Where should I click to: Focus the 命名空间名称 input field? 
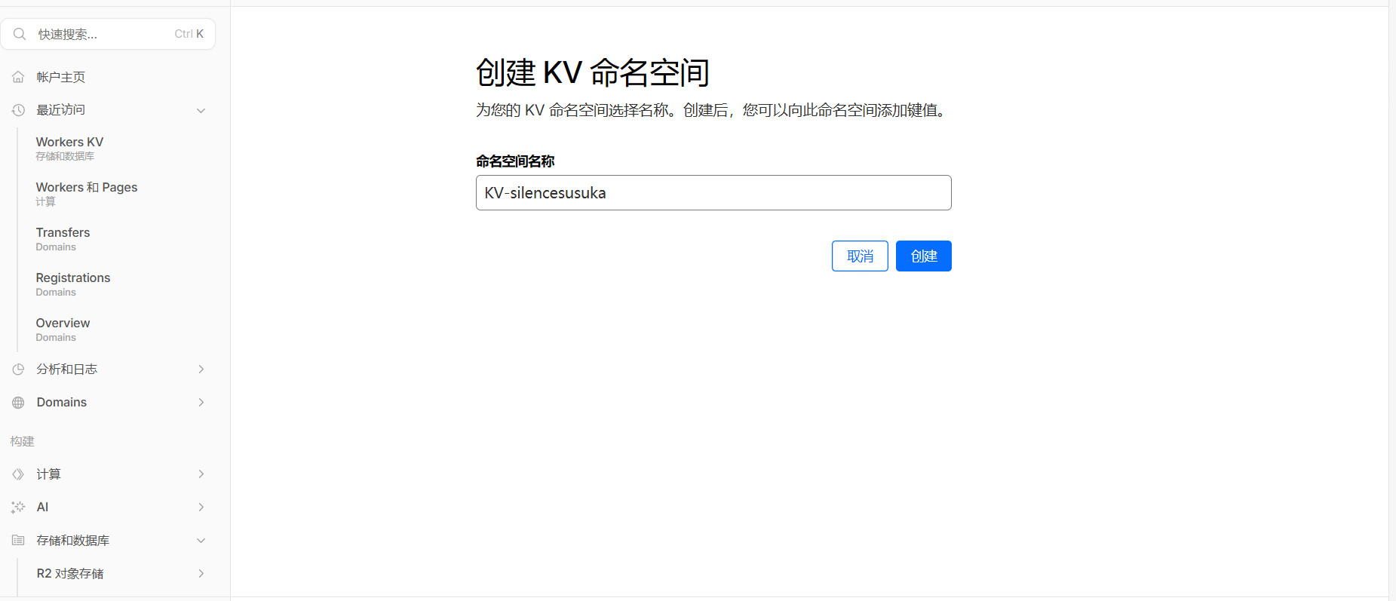713,193
